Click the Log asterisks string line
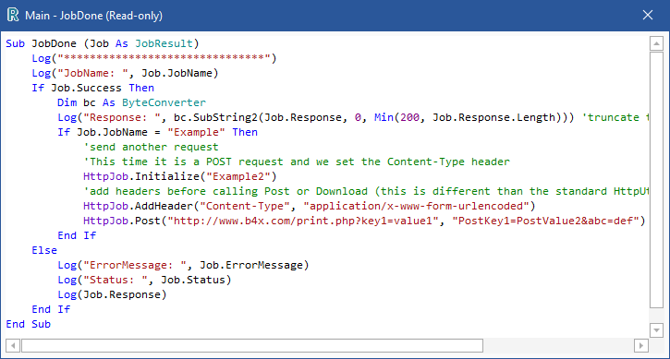670x359 pixels. (x=154, y=58)
